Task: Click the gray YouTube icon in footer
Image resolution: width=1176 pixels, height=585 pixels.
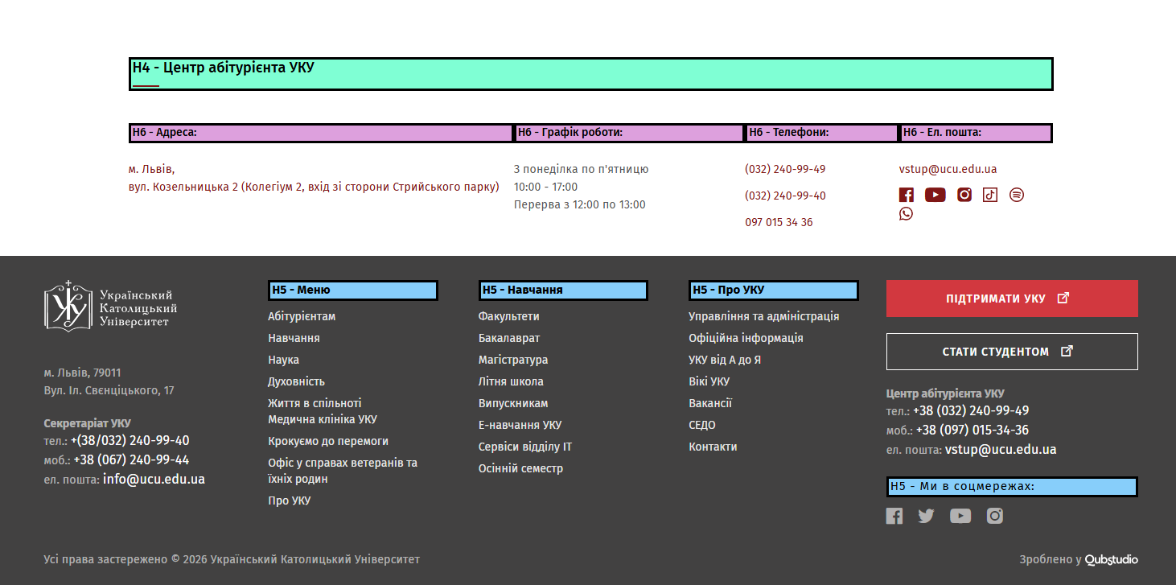Action: tap(960, 516)
